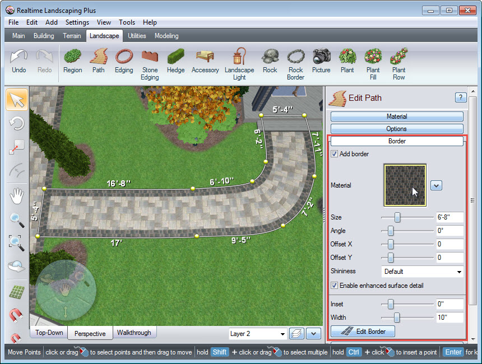Click the navigation compass widget
482x364 pixels.
click(66, 290)
